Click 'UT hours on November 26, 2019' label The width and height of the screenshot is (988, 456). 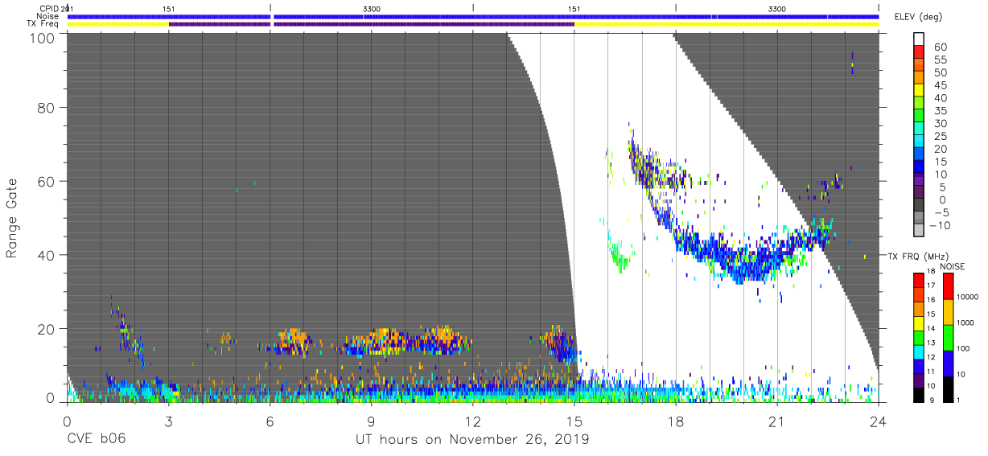472,440
